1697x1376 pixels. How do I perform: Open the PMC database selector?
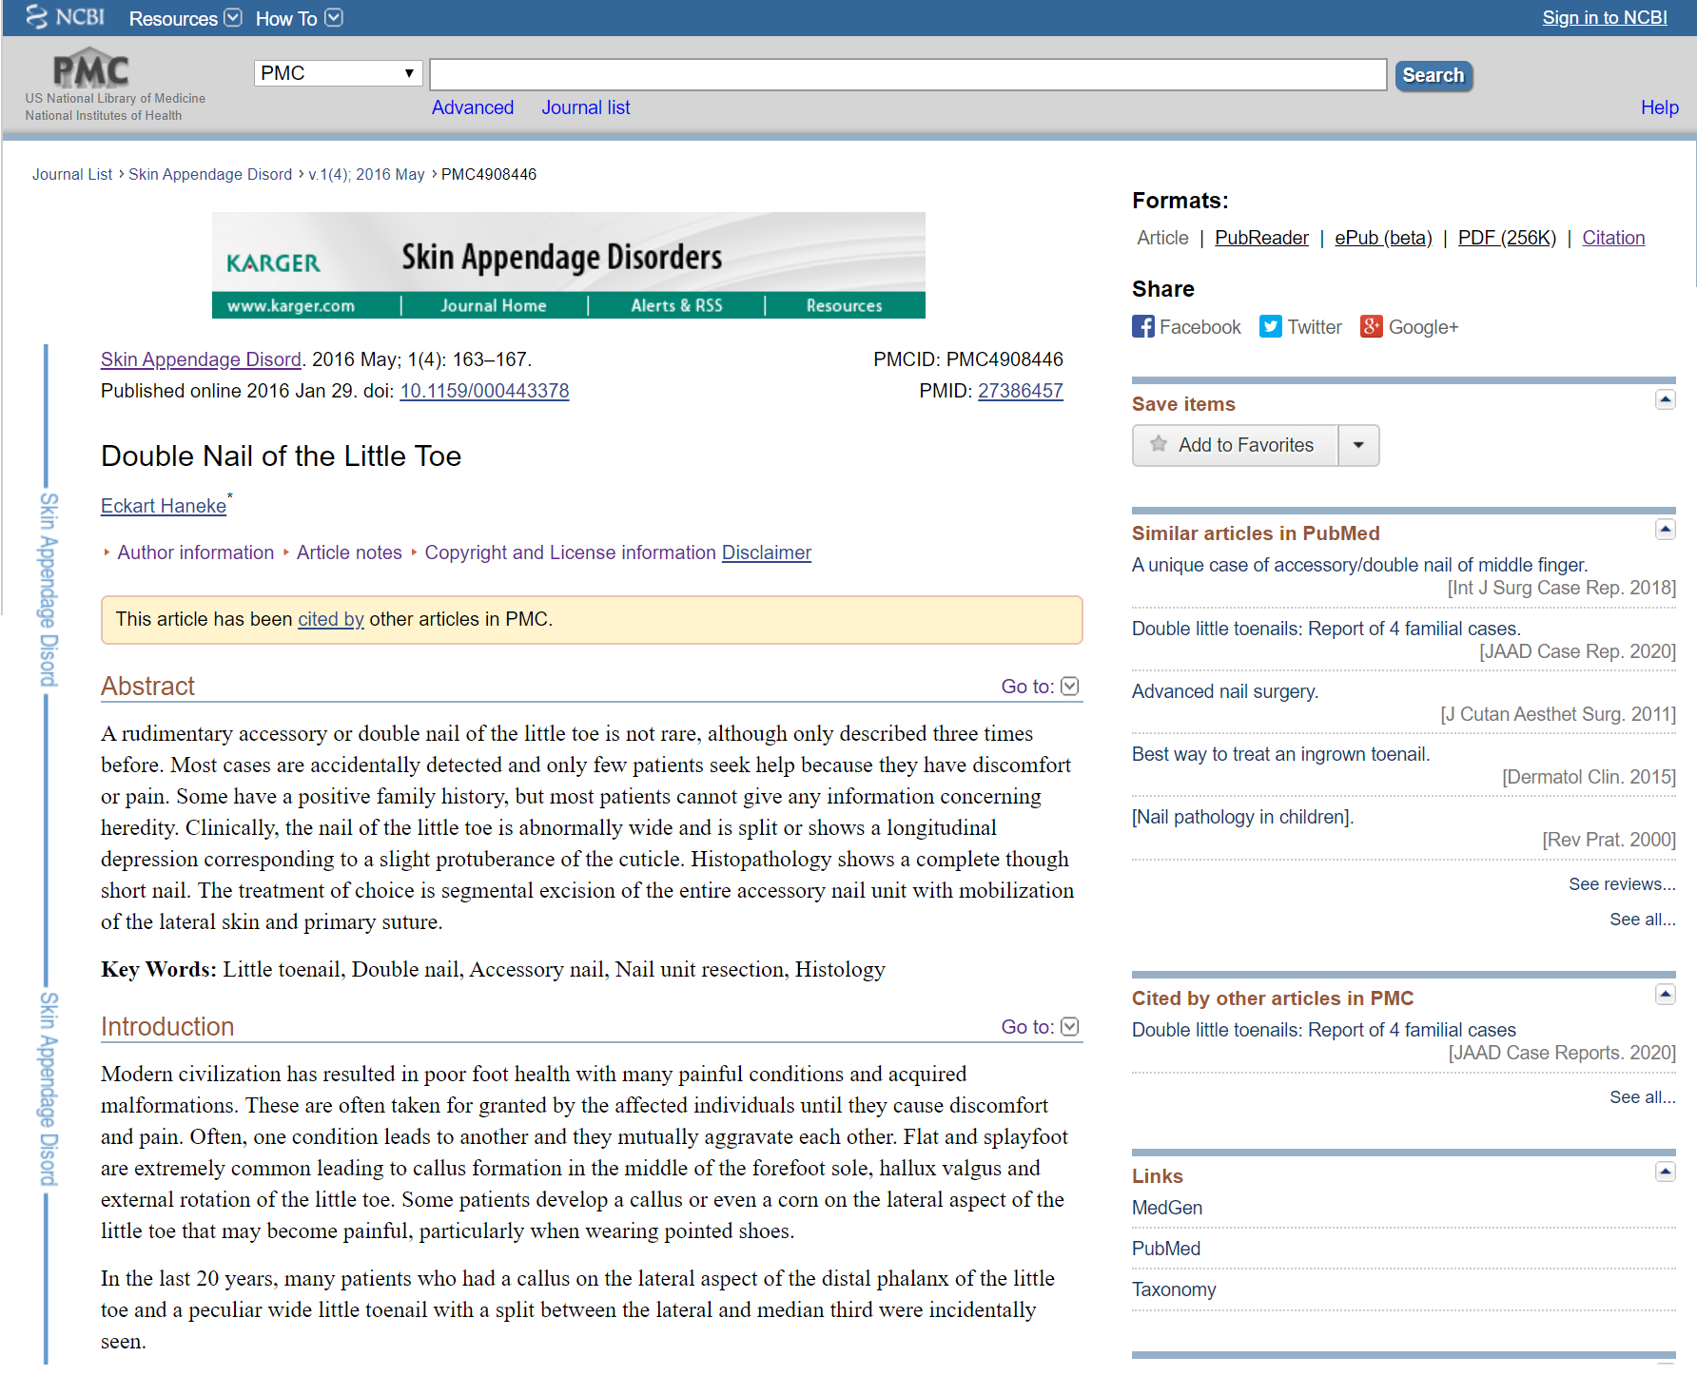point(338,73)
